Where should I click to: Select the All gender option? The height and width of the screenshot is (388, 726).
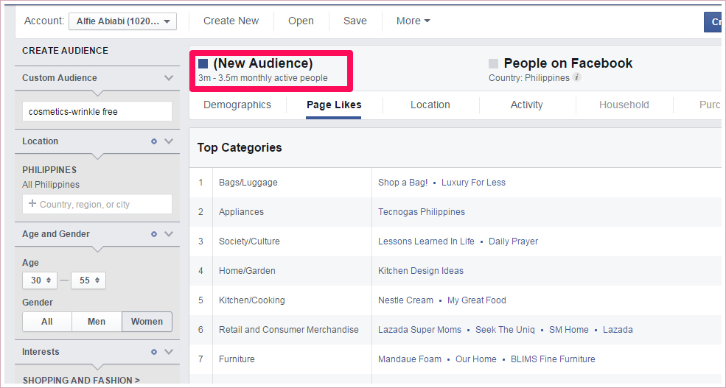[x=47, y=322]
